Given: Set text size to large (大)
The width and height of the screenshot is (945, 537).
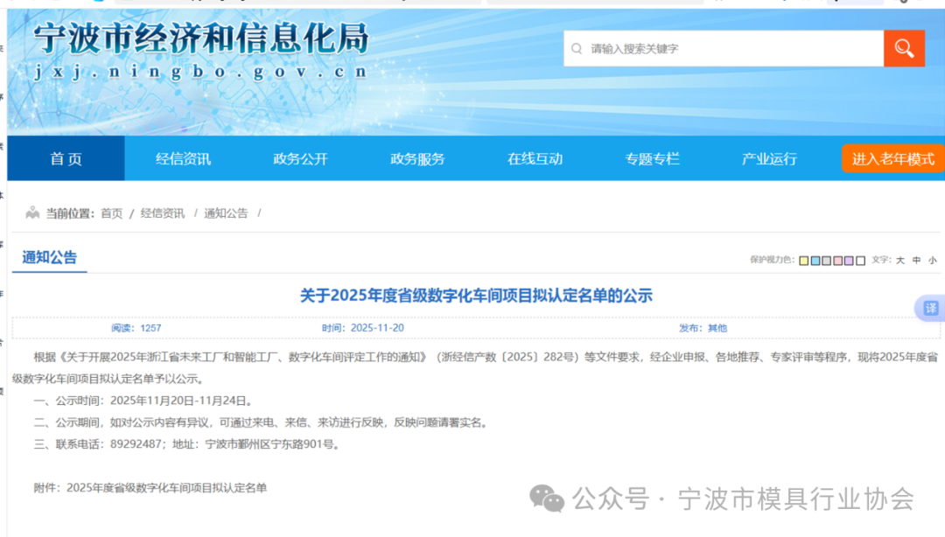Looking at the screenshot, I should pos(900,261).
